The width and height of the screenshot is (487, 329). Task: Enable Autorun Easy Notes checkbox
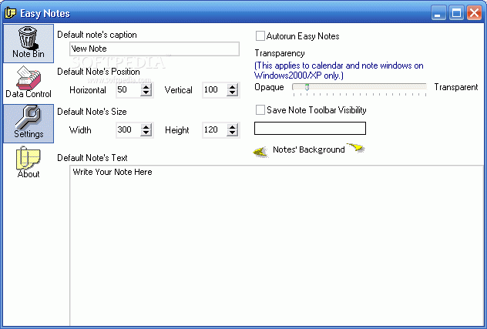point(260,36)
